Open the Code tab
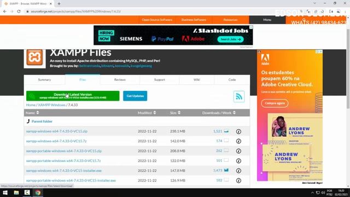This screenshot has width=350, height=197. click(x=232, y=80)
